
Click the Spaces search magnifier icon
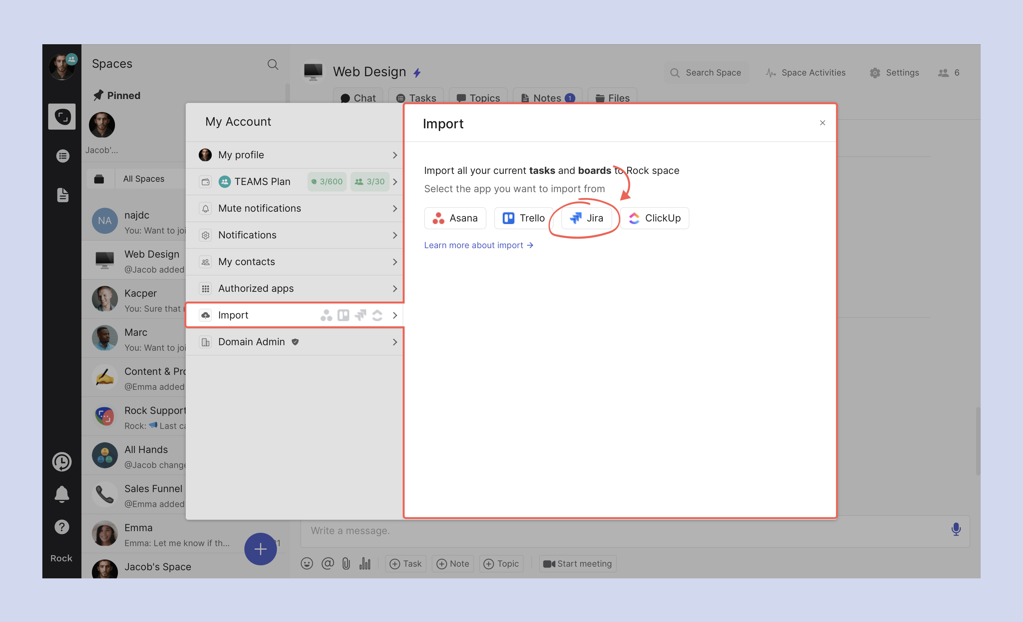273,64
